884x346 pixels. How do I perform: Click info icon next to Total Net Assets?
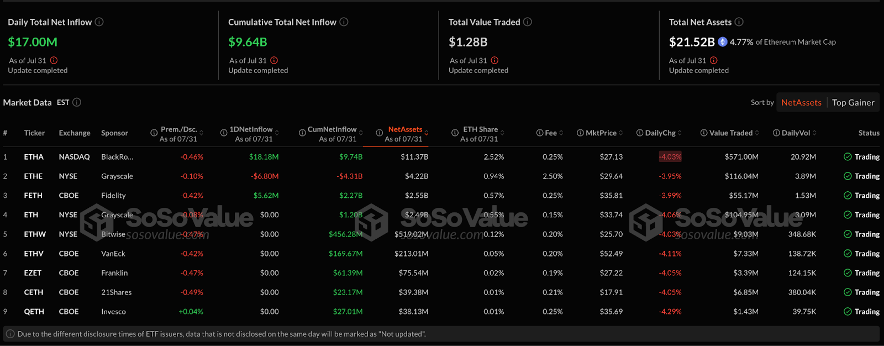[739, 22]
